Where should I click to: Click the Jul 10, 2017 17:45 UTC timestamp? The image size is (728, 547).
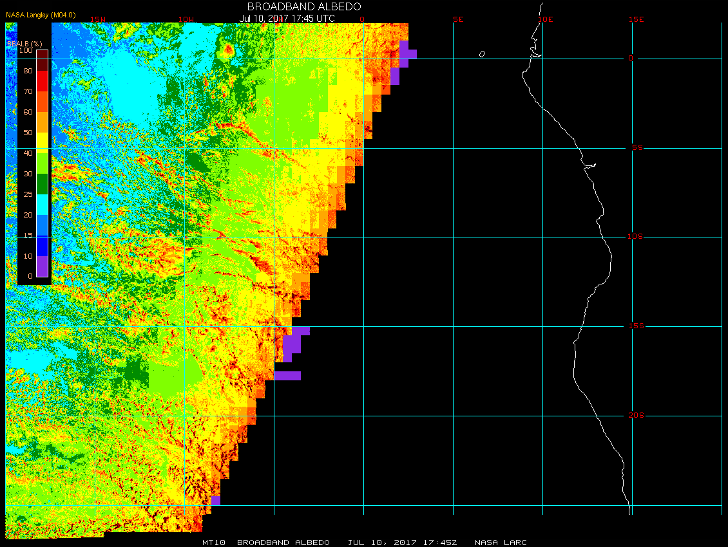287,18
